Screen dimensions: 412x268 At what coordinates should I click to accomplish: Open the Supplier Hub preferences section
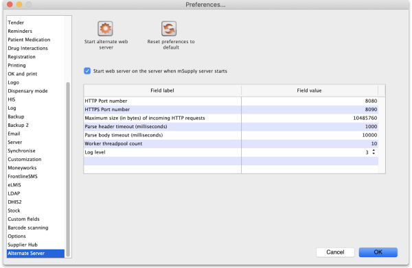(23, 245)
